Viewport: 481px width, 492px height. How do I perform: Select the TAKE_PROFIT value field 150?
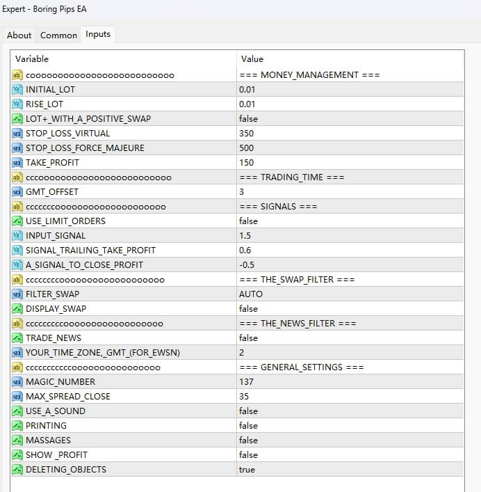click(x=246, y=163)
